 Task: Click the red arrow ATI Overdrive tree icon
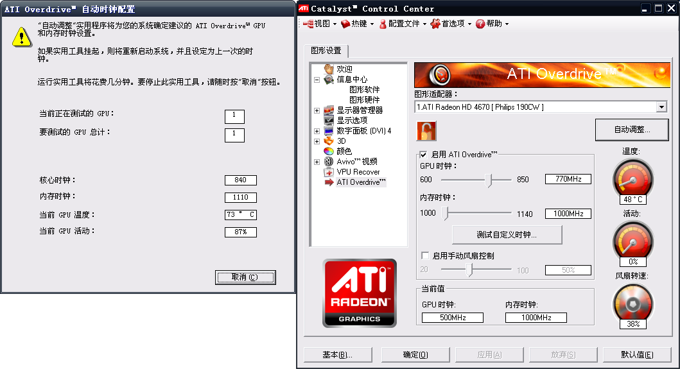[329, 182]
